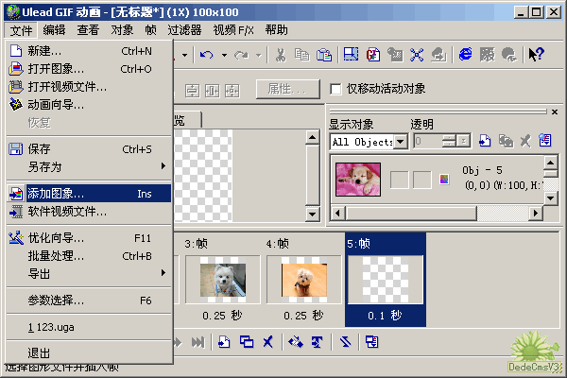
Task: Open 参数选择... preferences entry
Action: click(89, 301)
